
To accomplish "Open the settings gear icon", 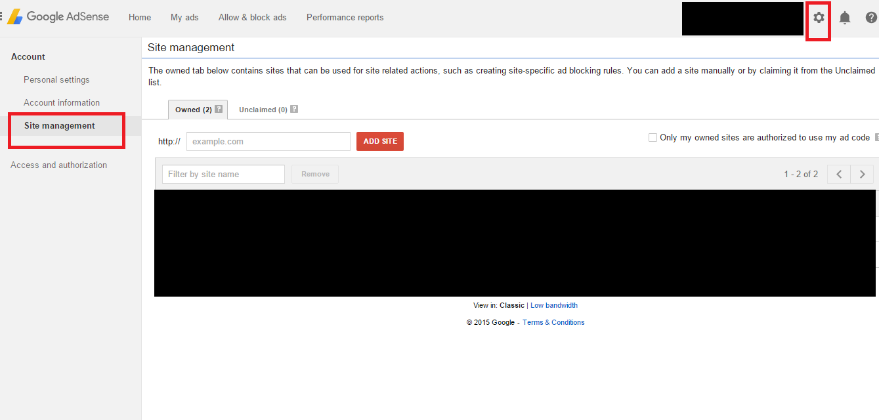I will point(819,18).
